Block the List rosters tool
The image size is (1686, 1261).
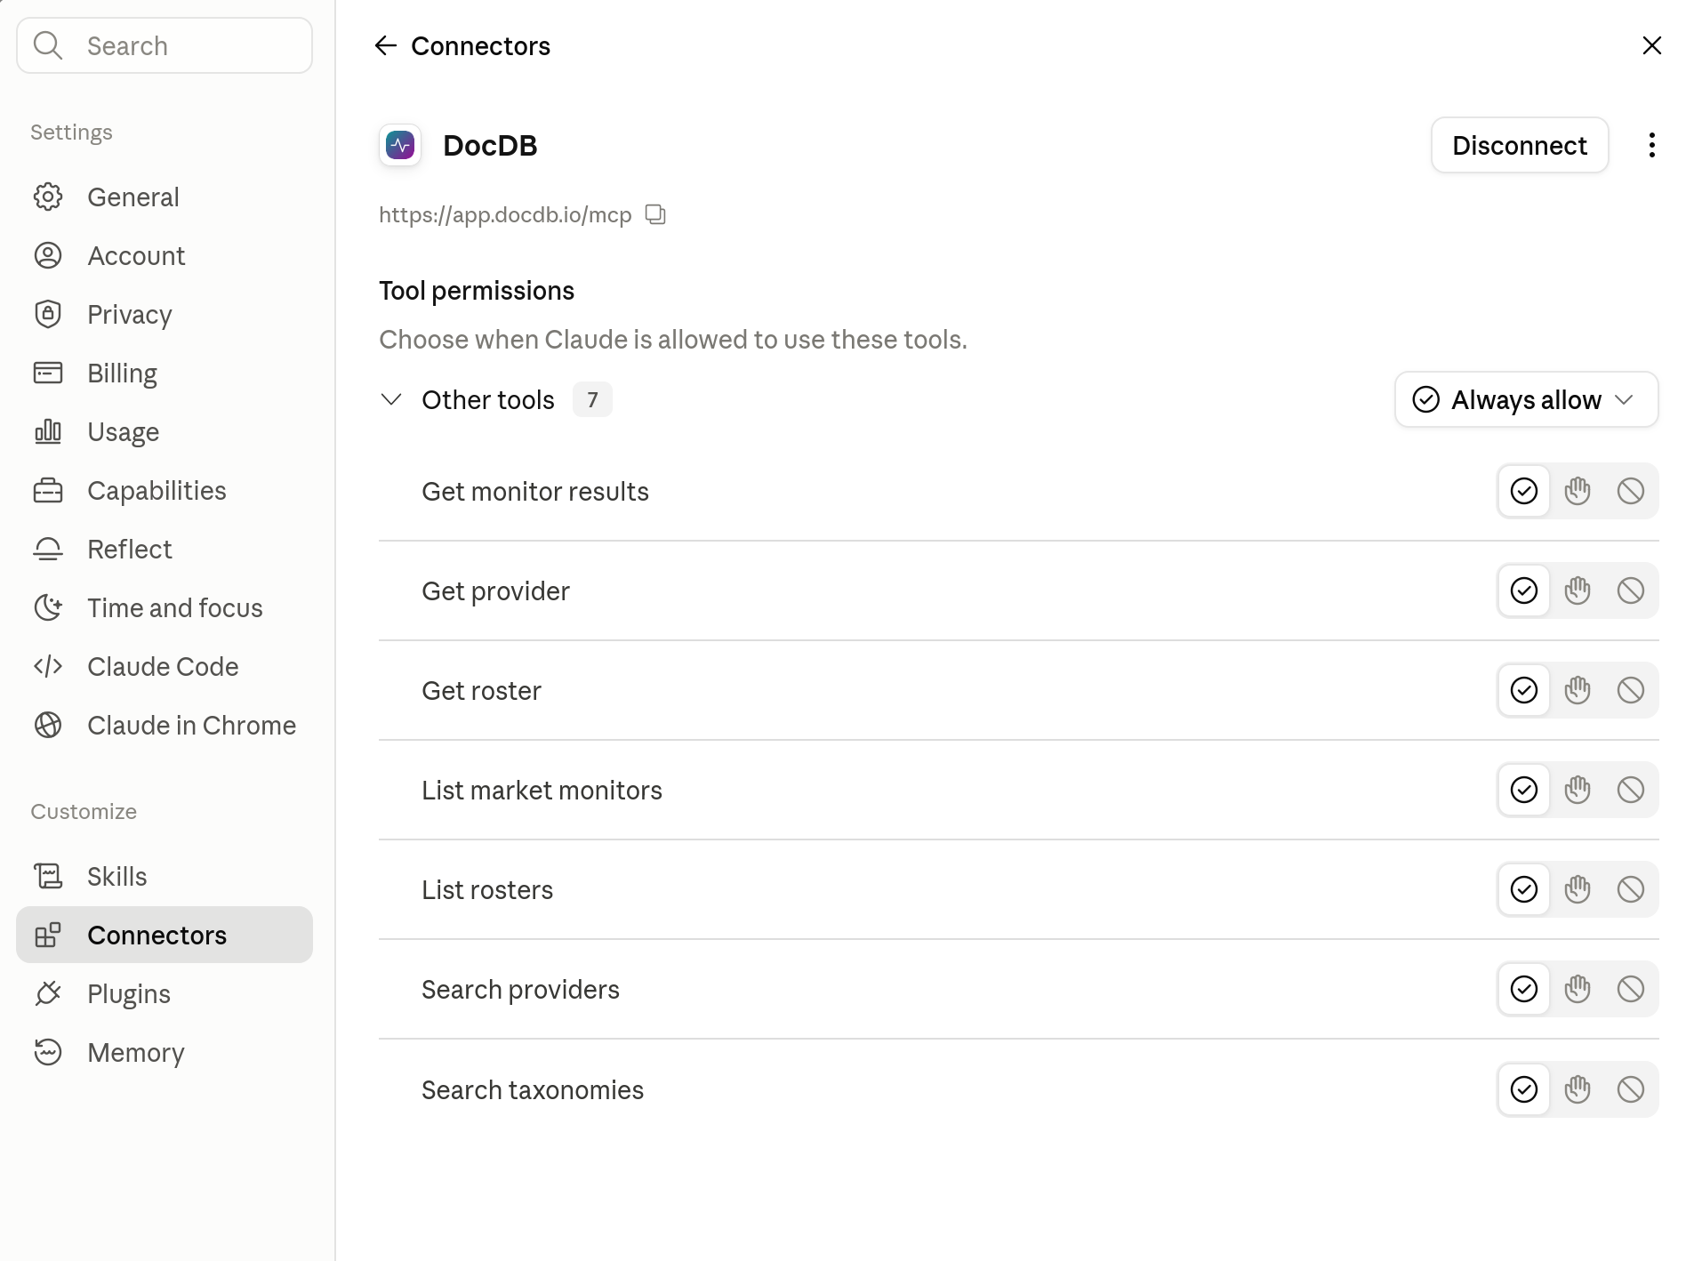point(1631,889)
